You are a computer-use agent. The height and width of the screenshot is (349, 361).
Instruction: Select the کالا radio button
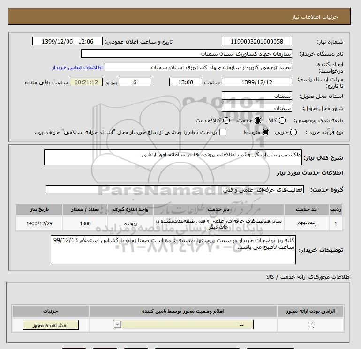282,120
